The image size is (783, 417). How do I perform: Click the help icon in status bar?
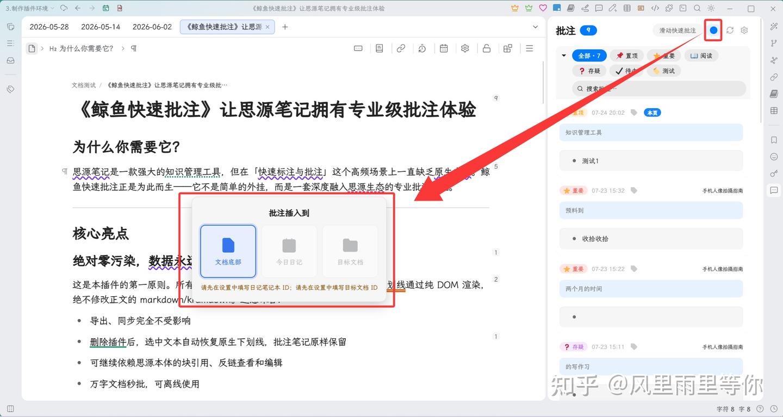(760, 409)
